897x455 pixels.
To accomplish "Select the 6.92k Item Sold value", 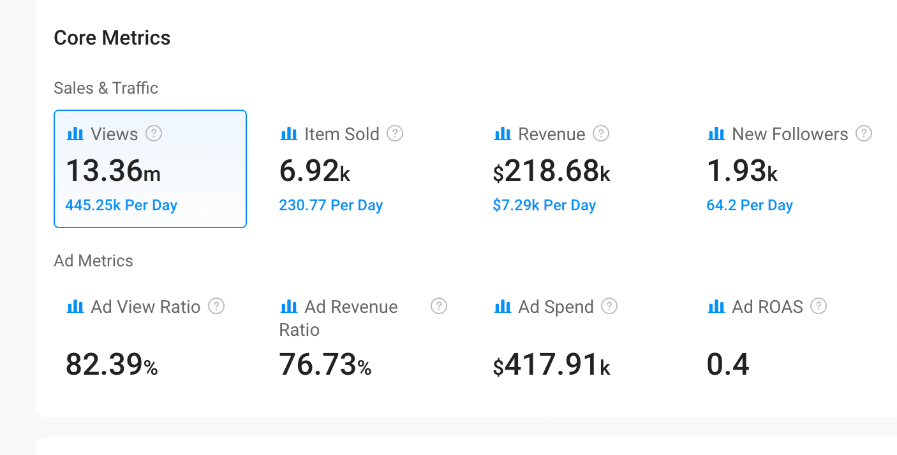I will pyautogui.click(x=315, y=171).
